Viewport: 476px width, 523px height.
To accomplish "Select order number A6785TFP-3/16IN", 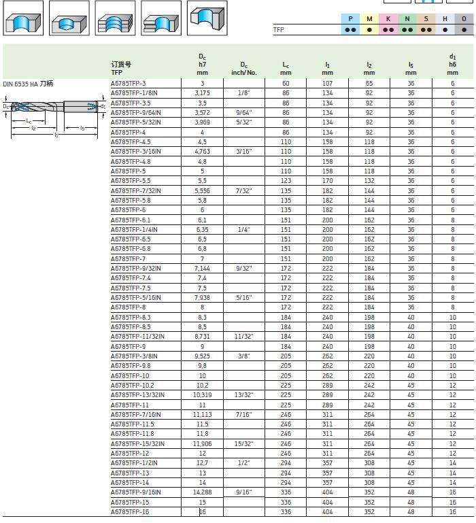I will (136, 152).
